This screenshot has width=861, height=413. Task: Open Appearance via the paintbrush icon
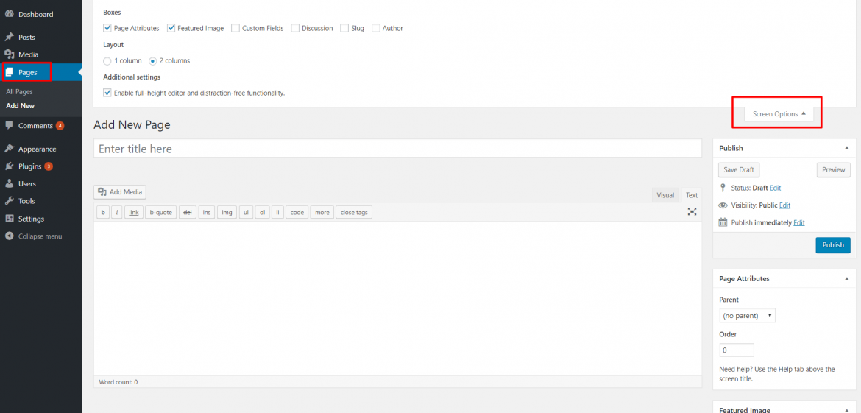point(10,149)
